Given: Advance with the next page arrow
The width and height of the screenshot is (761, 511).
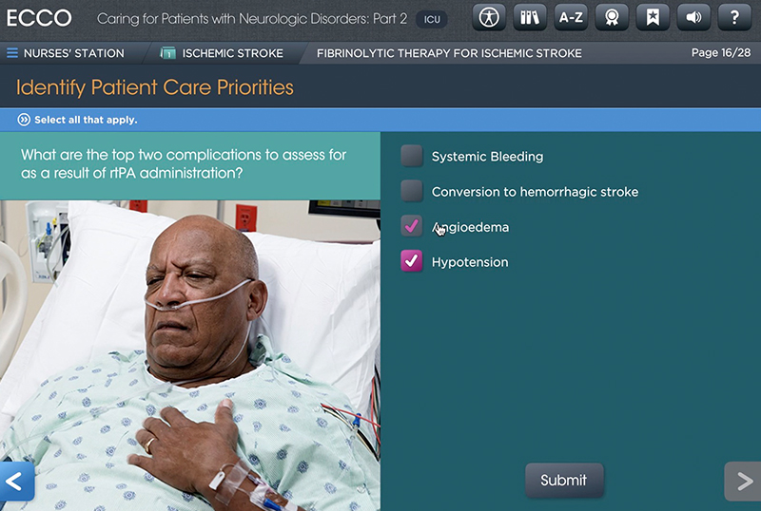Looking at the screenshot, I should click(743, 482).
